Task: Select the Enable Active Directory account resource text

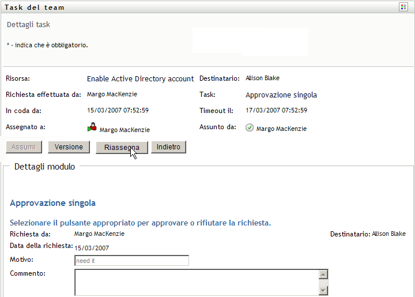Action: [141, 78]
